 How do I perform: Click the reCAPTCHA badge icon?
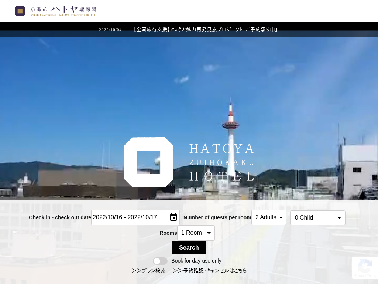(365, 266)
